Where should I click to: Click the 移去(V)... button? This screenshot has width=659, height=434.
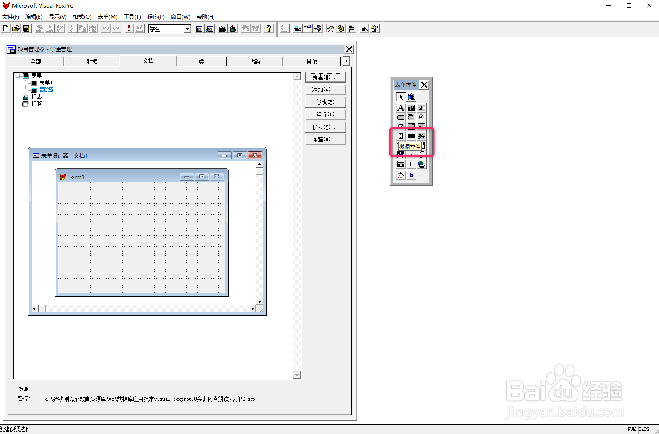click(x=325, y=127)
